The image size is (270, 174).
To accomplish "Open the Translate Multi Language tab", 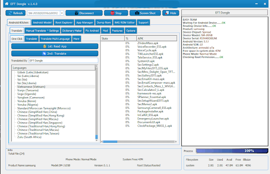I will click(55, 39).
